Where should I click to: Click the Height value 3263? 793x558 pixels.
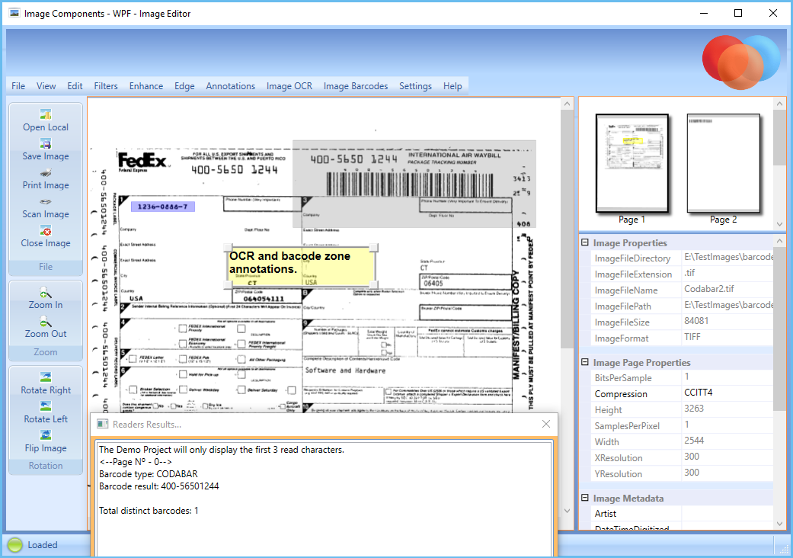[694, 409]
